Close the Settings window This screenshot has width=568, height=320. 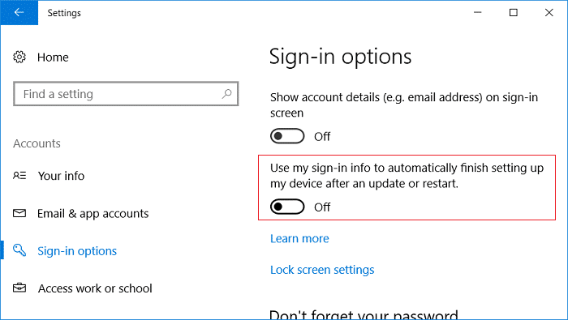[x=549, y=13]
